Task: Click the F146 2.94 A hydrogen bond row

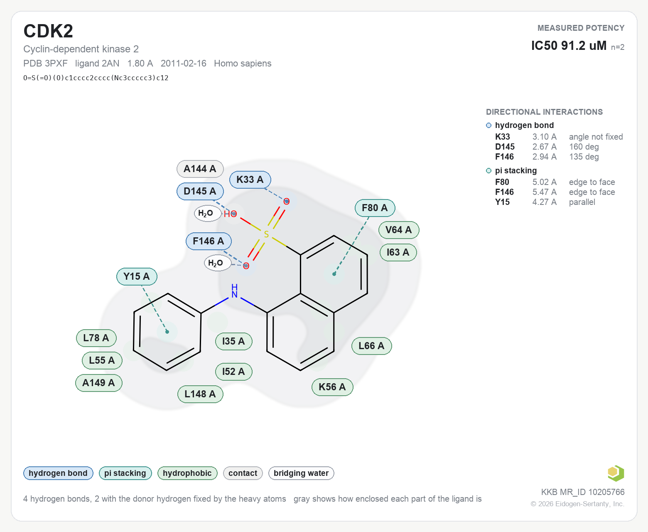Action: tap(547, 157)
